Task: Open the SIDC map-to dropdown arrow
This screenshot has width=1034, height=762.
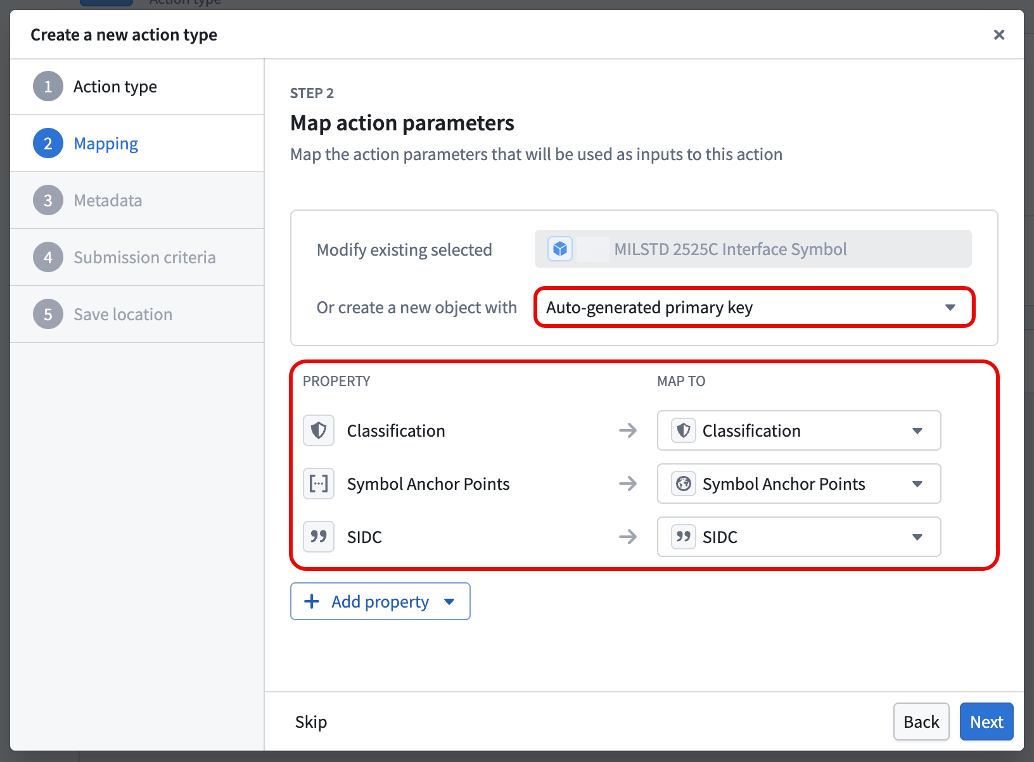Action: [x=917, y=537]
